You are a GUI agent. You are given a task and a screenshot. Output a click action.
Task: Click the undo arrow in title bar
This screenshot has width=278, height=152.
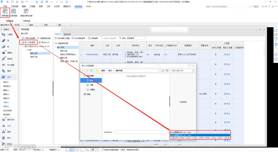click(x=27, y=2)
